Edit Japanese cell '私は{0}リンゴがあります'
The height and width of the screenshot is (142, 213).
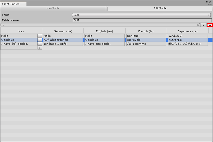coord(188,44)
